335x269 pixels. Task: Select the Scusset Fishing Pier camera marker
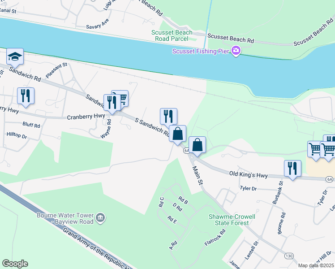(x=236, y=51)
